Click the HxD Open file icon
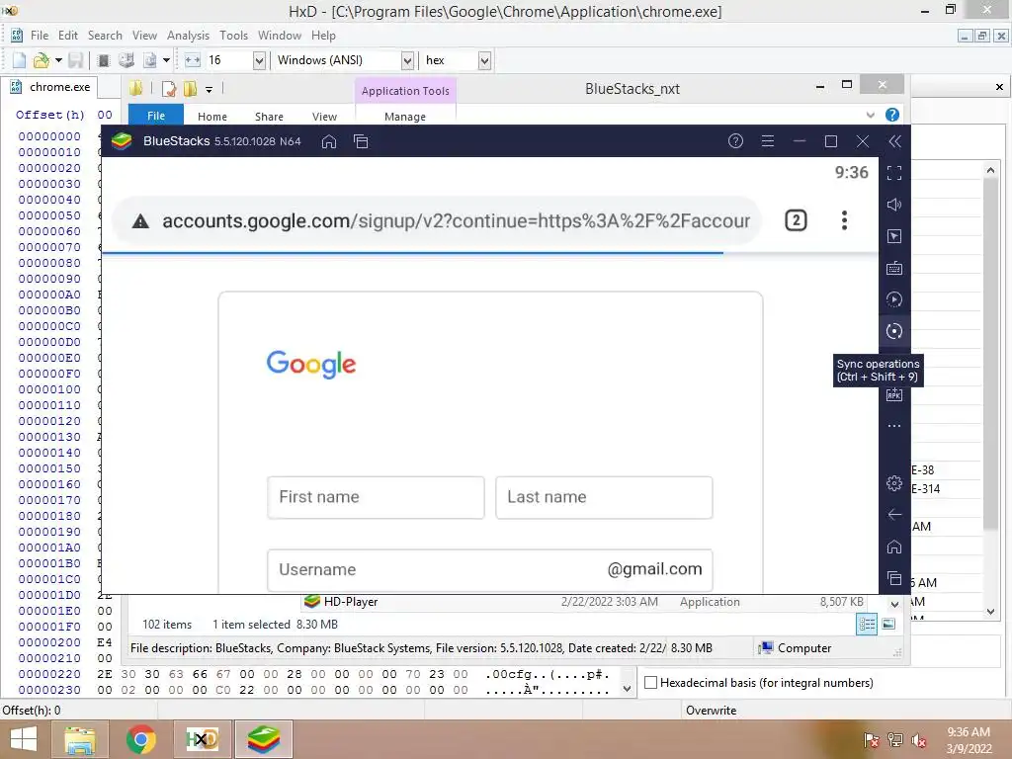Image resolution: width=1012 pixels, height=759 pixels. [x=41, y=60]
